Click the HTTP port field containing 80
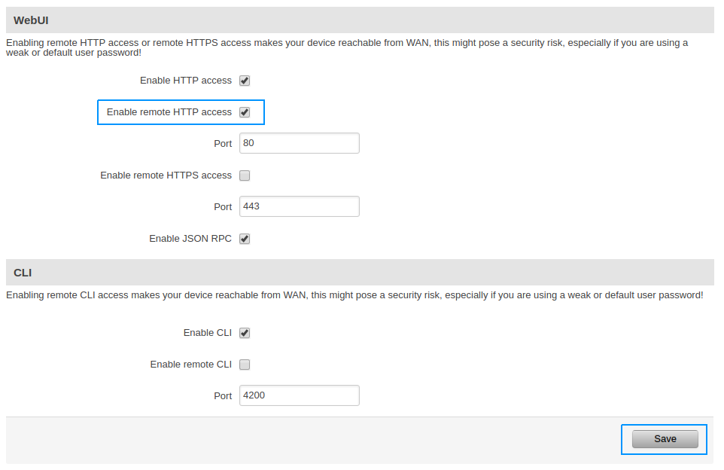724x470 pixels. (299, 143)
